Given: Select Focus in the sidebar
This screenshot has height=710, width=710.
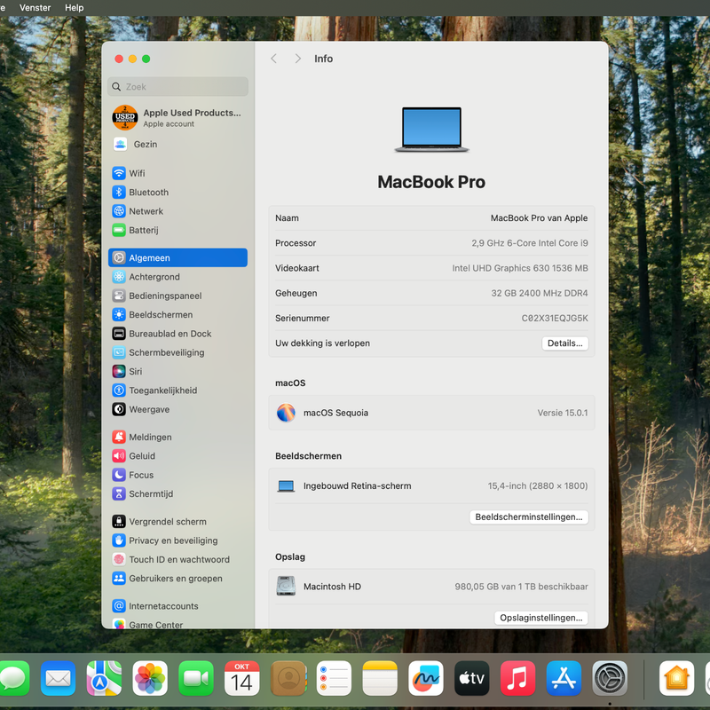Looking at the screenshot, I should coord(178,475).
